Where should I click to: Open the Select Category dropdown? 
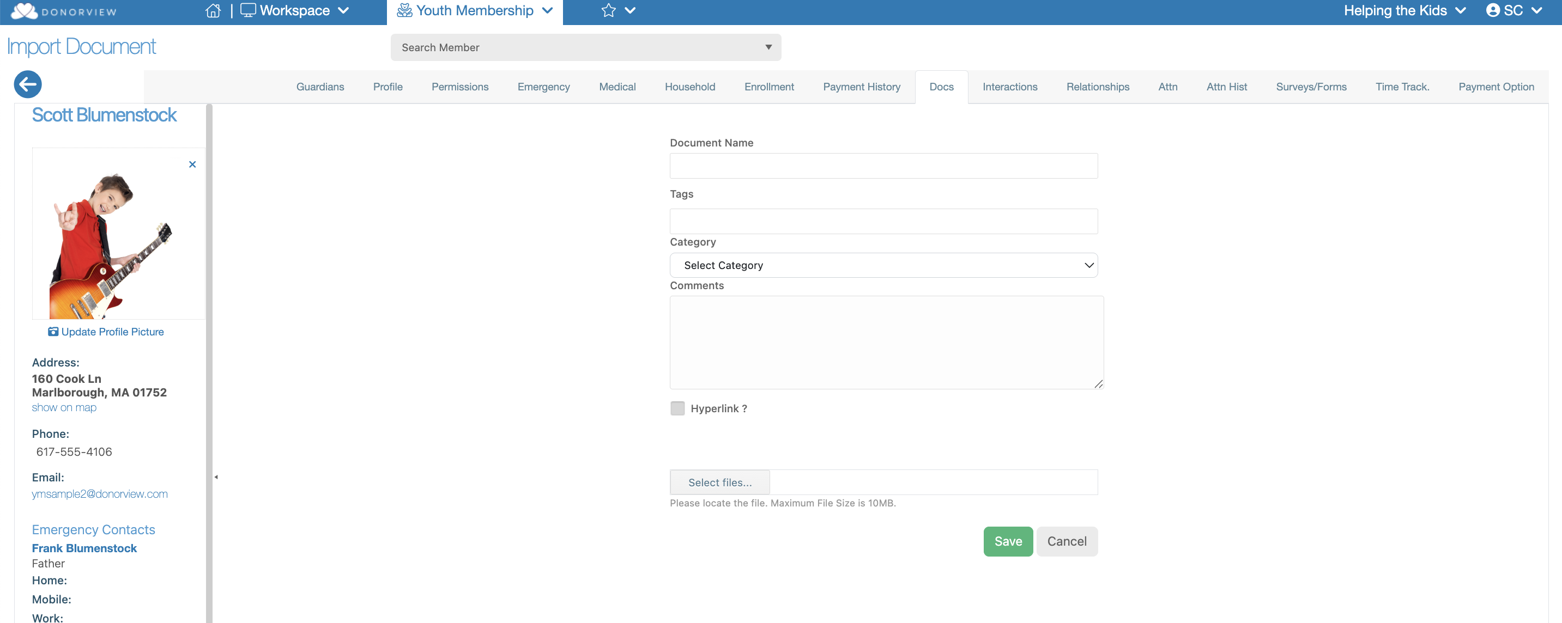[883, 265]
